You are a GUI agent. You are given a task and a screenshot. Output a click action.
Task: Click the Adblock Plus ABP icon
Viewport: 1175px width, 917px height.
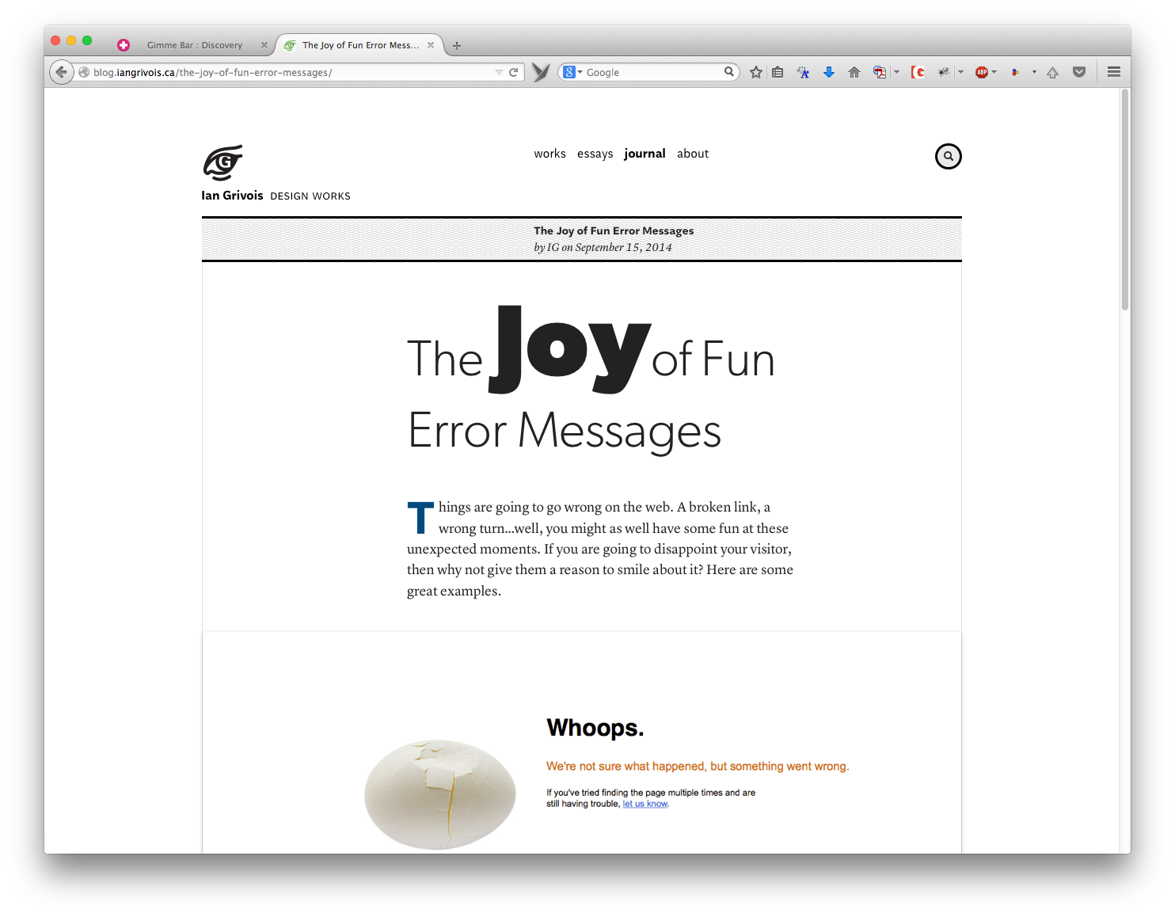tap(981, 72)
